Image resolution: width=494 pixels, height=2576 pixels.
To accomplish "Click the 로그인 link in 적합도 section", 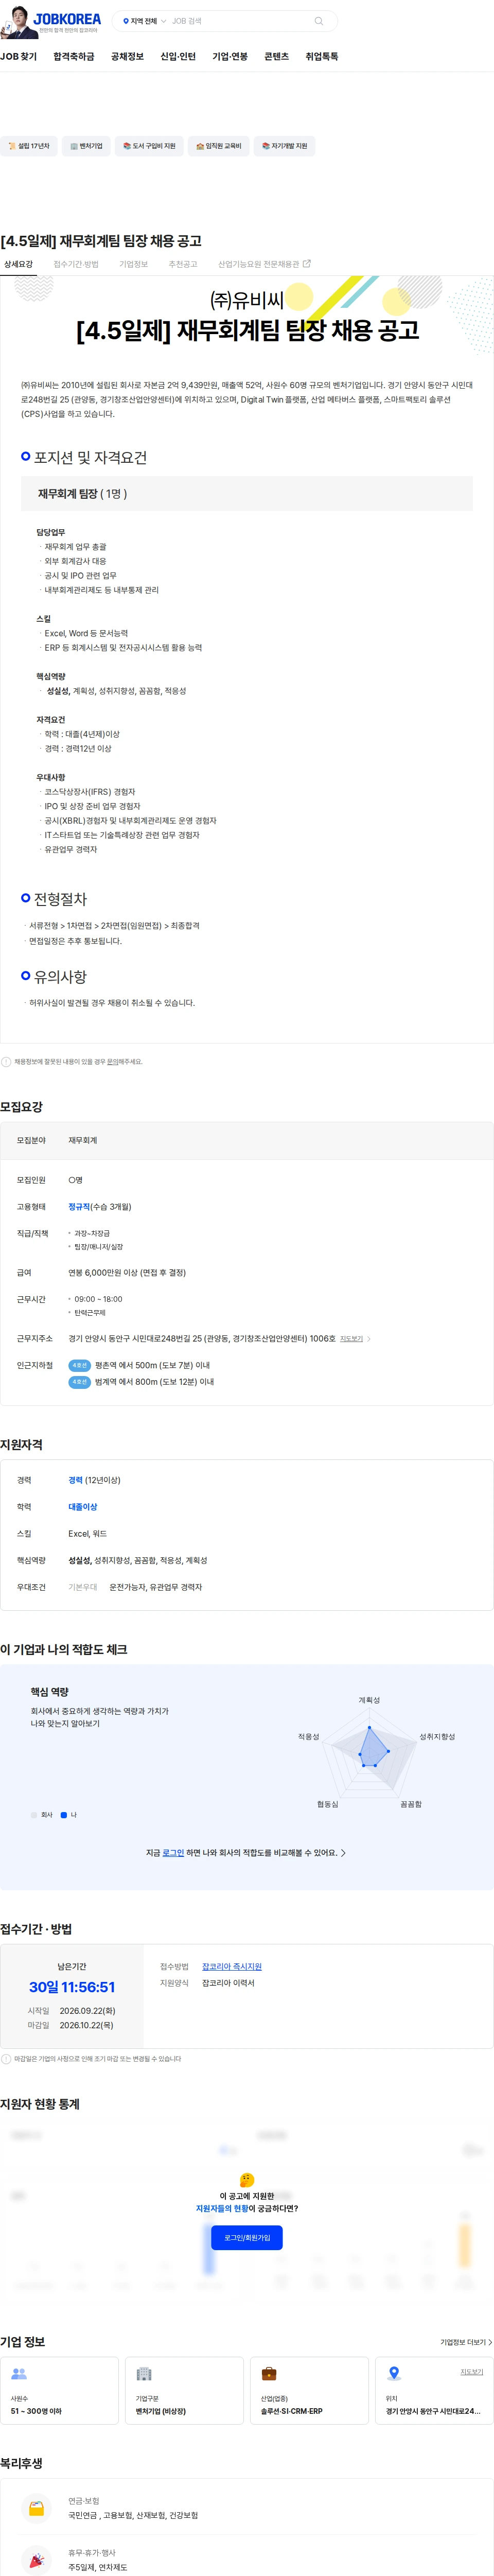I will (173, 1853).
